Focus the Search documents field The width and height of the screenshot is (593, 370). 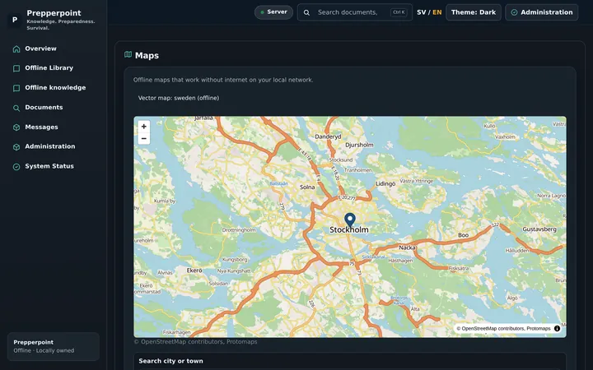[355, 12]
